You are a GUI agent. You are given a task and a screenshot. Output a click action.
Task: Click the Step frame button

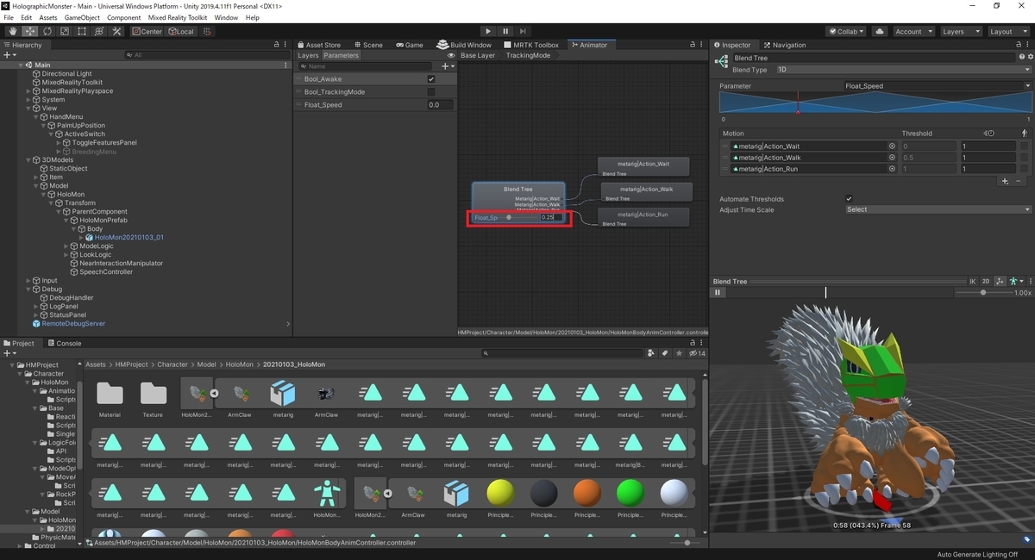[x=523, y=31]
